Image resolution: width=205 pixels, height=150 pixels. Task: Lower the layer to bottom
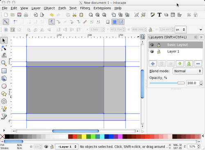pyautogui.click(x=189, y=64)
